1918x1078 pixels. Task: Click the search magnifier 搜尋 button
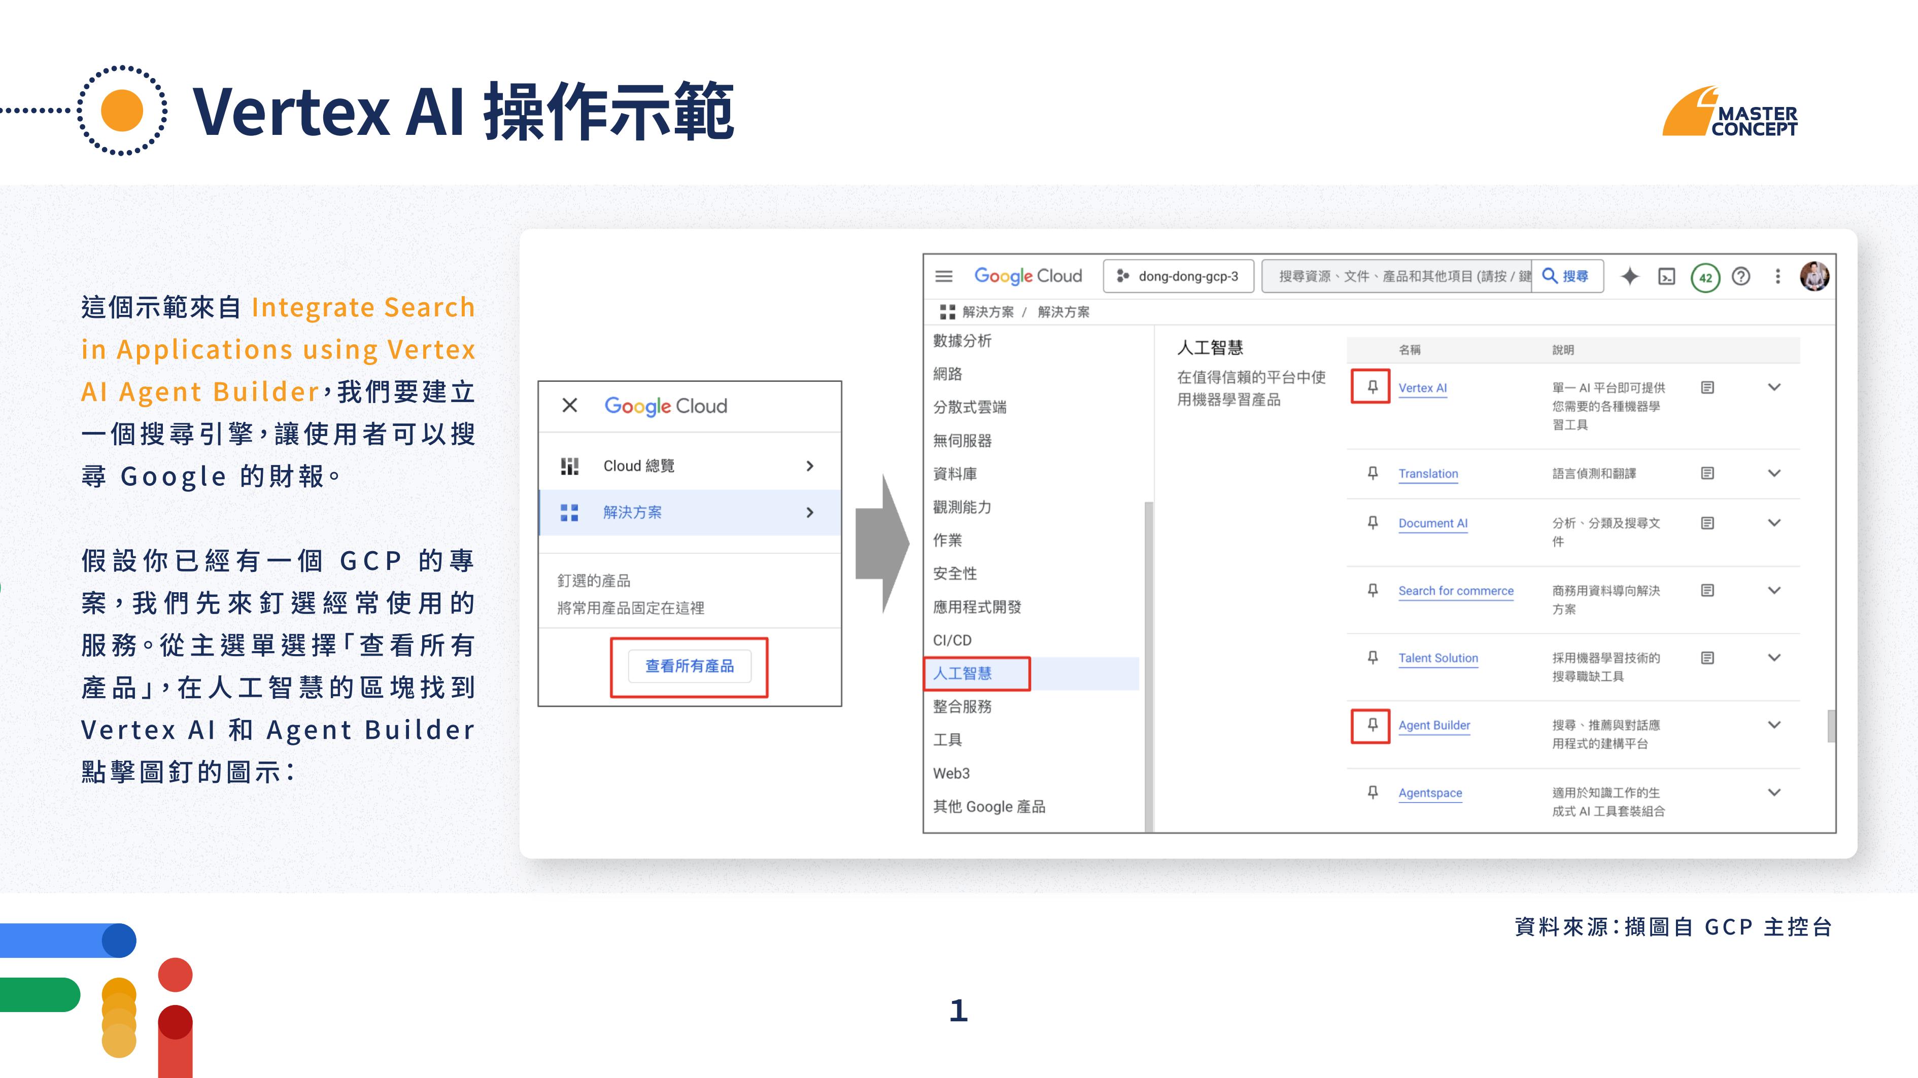1566,276
